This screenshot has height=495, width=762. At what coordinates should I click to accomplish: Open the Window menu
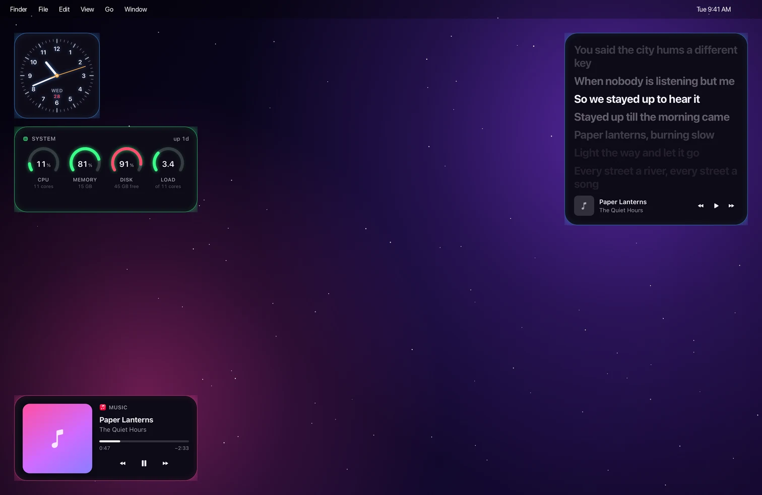pyautogui.click(x=136, y=9)
